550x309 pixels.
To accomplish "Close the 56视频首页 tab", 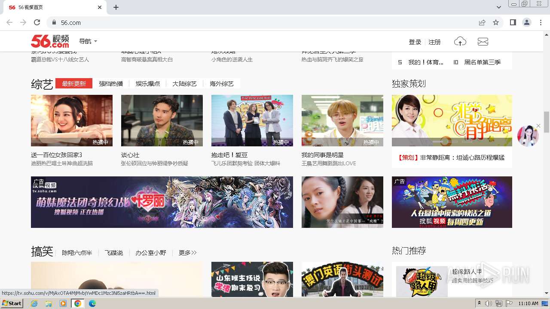I will coord(100,7).
